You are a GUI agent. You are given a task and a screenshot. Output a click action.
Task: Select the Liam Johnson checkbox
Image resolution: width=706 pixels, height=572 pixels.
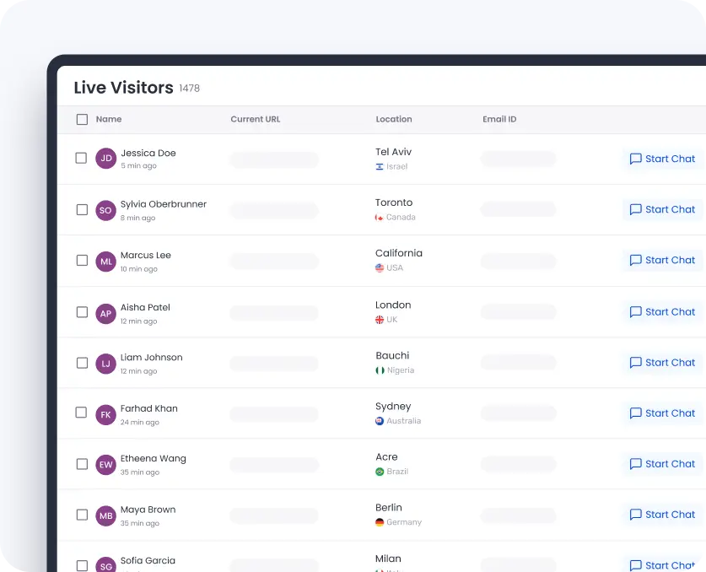coord(82,363)
